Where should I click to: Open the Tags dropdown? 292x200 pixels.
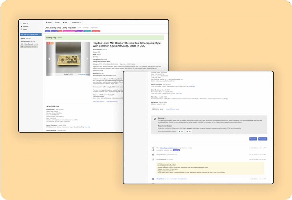tap(65, 22)
